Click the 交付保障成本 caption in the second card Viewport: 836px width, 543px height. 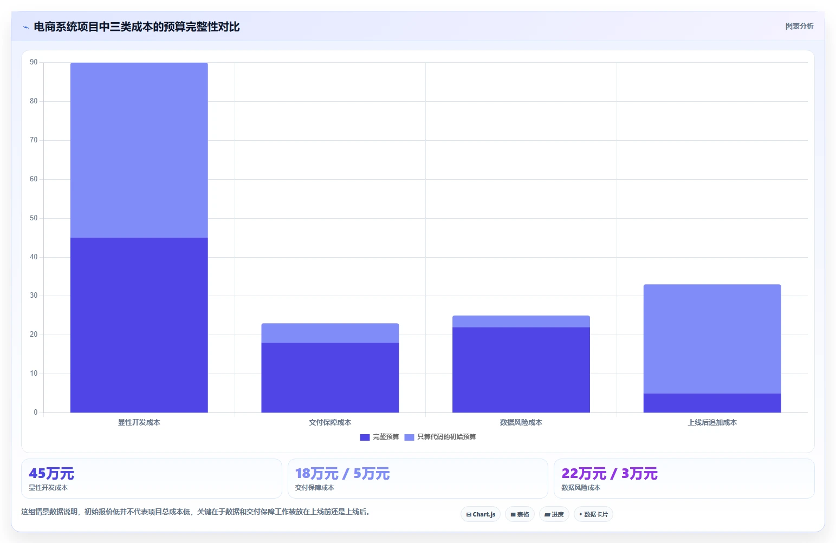315,488
